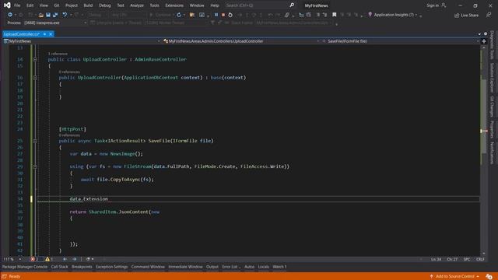The image size is (498, 280).
Task: Place cursor on data.Extension code line
Action: point(258,199)
